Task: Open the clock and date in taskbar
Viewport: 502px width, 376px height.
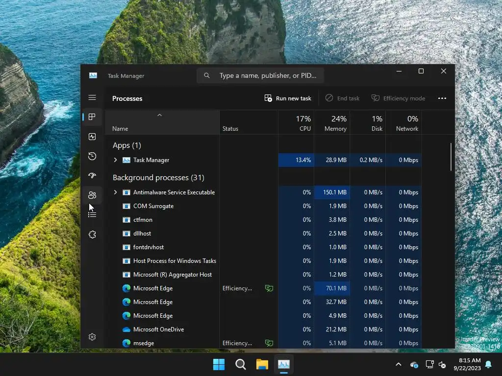Action: point(467,364)
